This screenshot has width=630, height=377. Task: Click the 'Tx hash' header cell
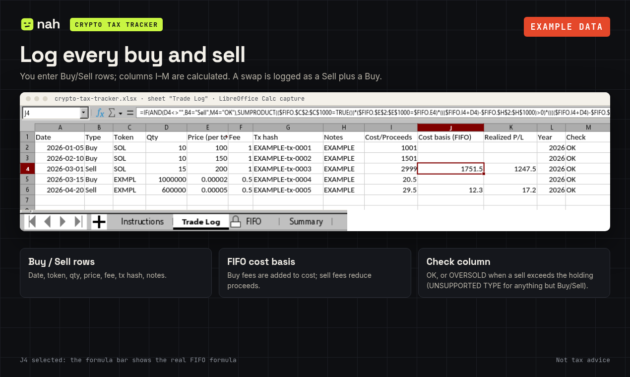pyautogui.click(x=288, y=137)
